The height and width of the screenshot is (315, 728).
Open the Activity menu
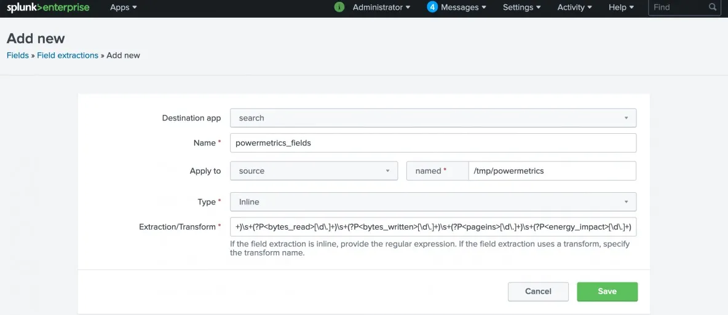(x=574, y=7)
